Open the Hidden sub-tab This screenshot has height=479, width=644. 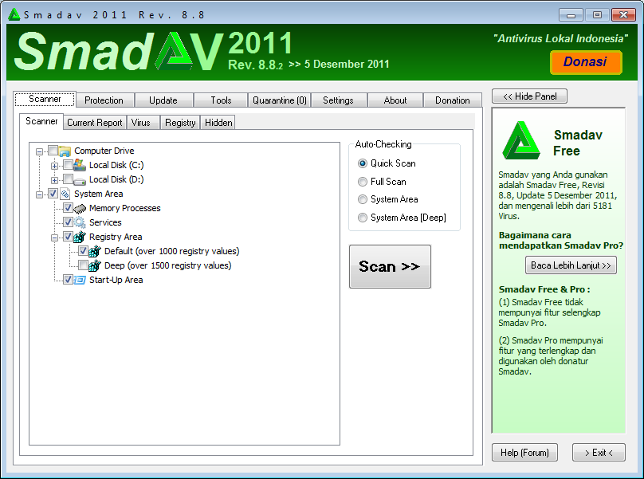point(218,123)
